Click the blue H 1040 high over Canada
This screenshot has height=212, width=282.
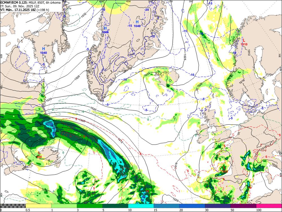(43, 50)
